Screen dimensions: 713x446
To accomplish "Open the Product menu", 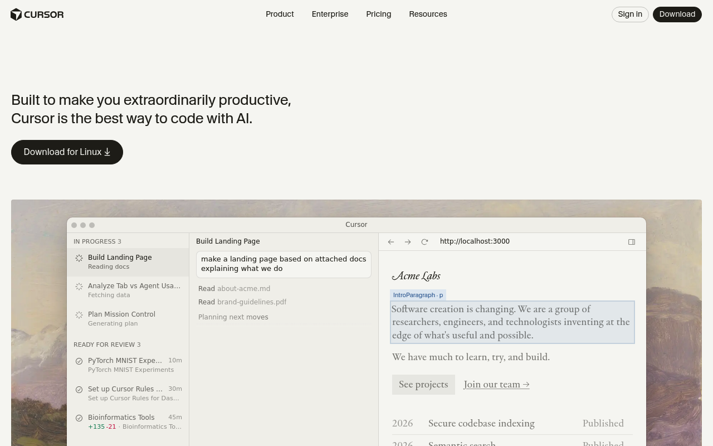I will (280, 14).
